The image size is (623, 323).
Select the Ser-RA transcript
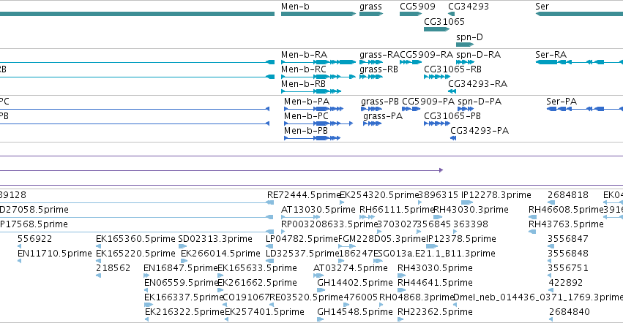(579, 62)
